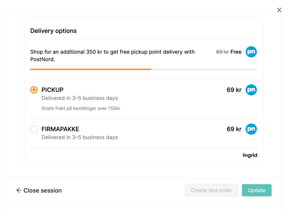Select the FIRMAPAKKE radio button
The height and width of the screenshot is (211, 288).
(34, 129)
